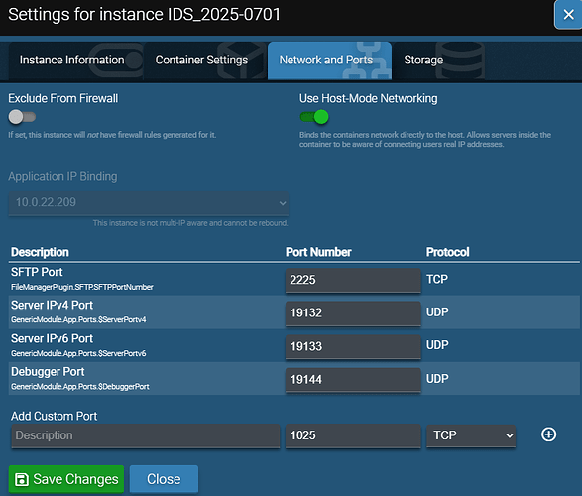Close the settings dialog with the X
Image resolution: width=582 pixels, height=496 pixels.
pyautogui.click(x=568, y=15)
